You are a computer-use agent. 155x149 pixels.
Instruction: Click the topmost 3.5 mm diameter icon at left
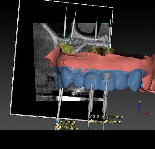[58, 121]
